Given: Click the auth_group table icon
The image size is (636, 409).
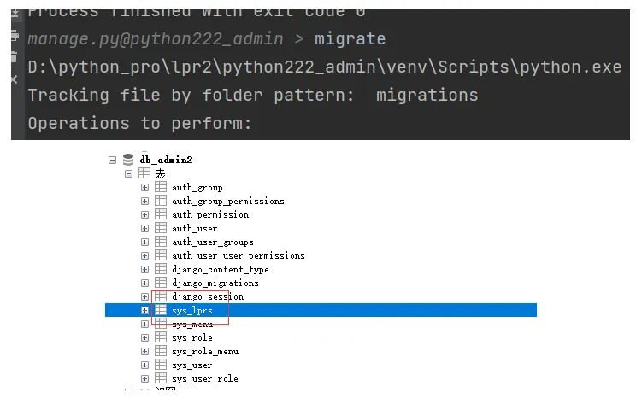Looking at the screenshot, I should pos(161,187).
